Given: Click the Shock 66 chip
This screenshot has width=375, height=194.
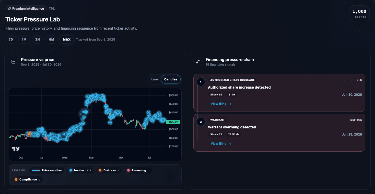Looking at the screenshot, I should point(216,95).
